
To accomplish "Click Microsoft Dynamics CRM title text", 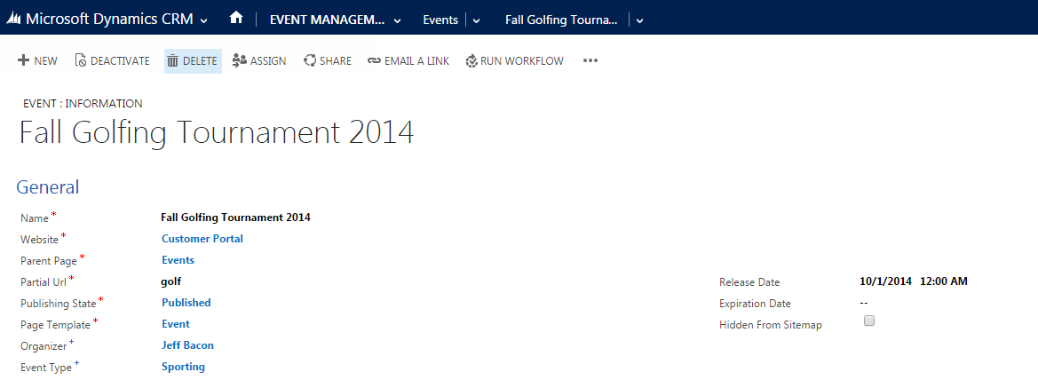I will (x=109, y=20).
